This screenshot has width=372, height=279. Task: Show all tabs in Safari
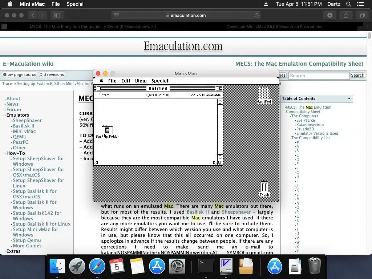point(363,15)
